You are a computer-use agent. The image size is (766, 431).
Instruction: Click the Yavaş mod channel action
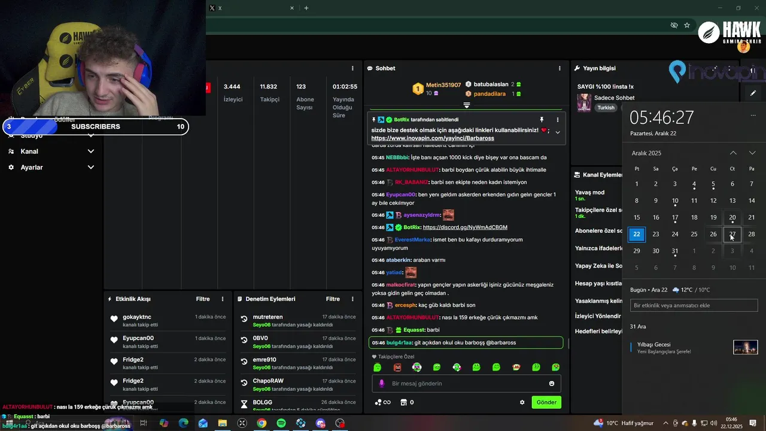coord(589,195)
